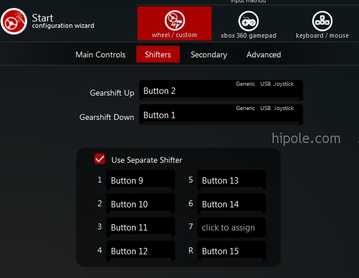Click the xbox 360 gamepad caption text
The image size is (359, 278).
[248, 36]
